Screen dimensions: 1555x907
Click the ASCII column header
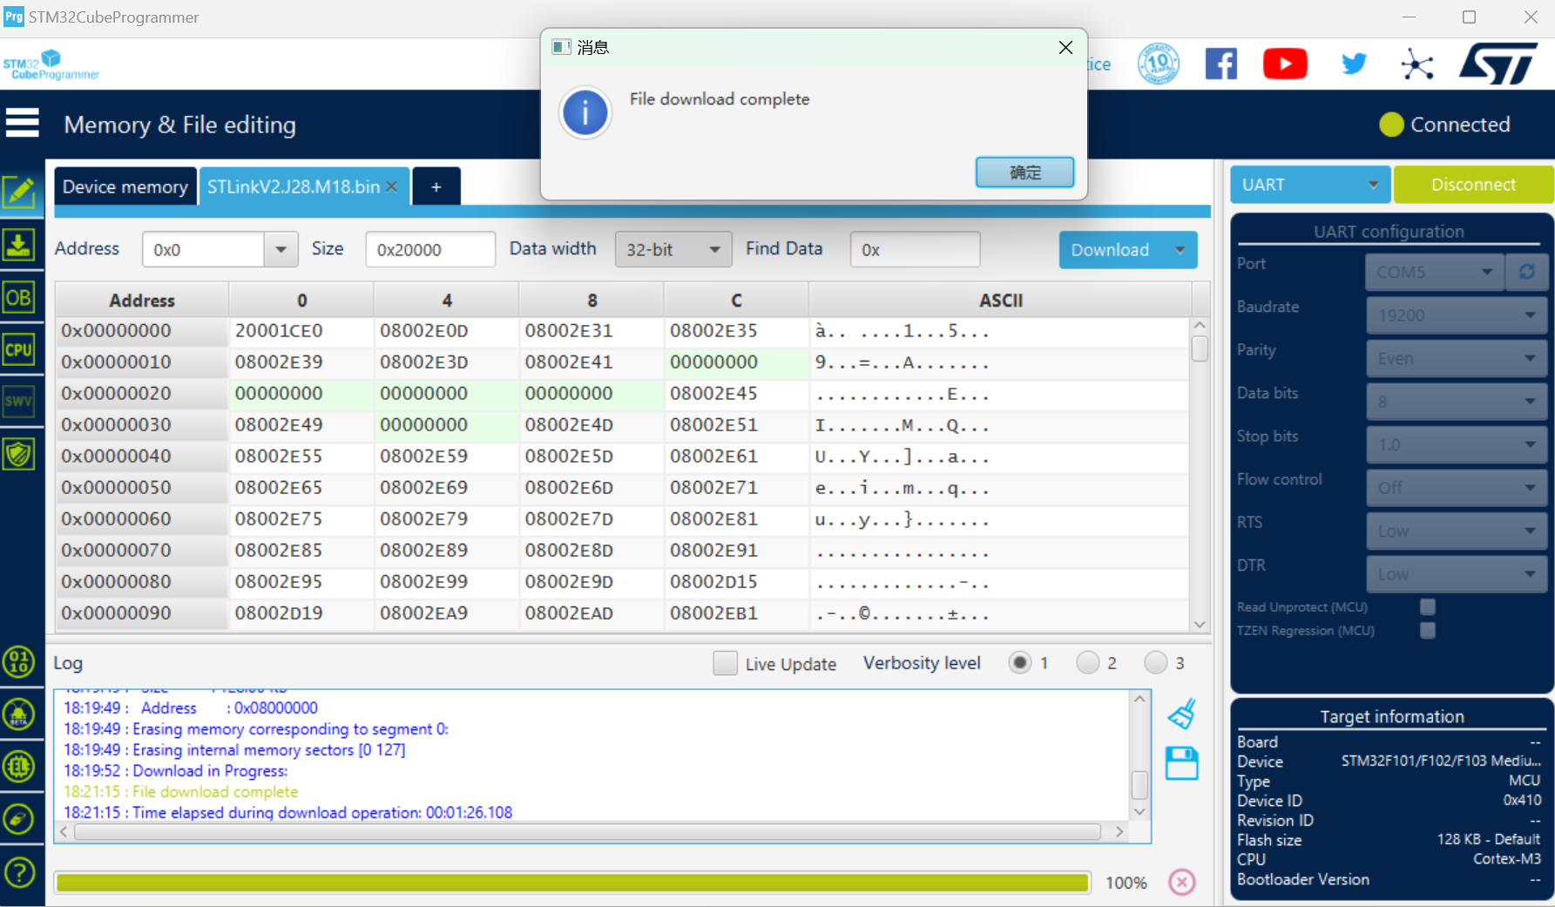click(x=1000, y=300)
